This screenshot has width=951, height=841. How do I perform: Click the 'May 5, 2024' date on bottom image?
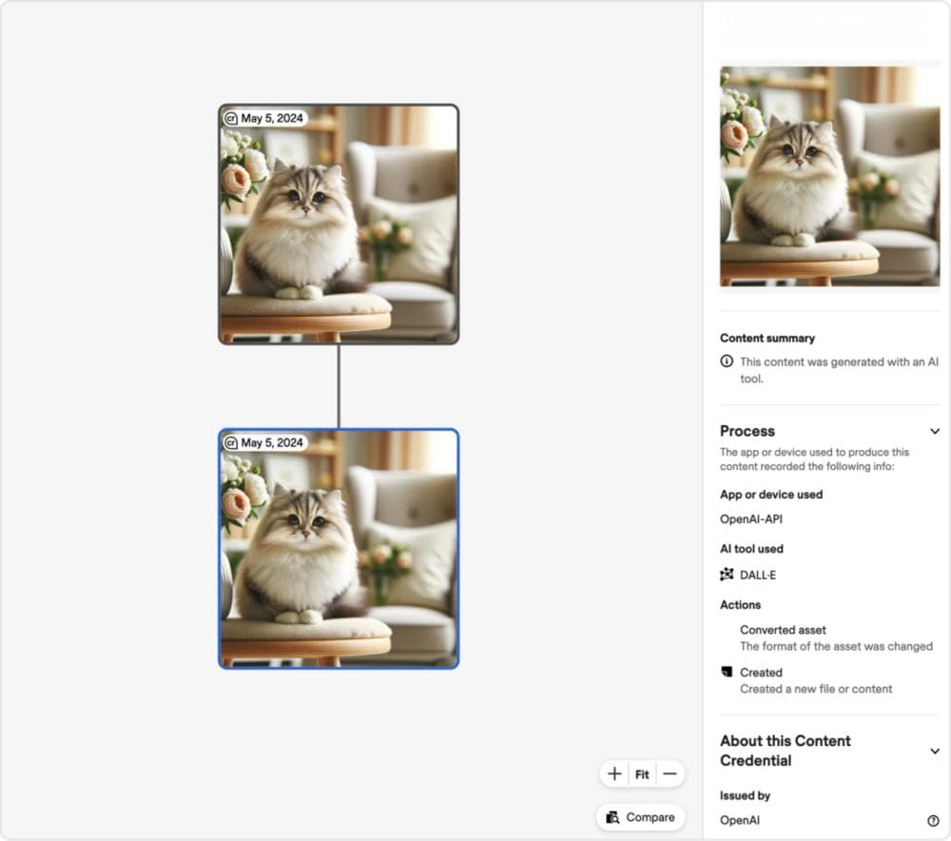[x=272, y=443]
